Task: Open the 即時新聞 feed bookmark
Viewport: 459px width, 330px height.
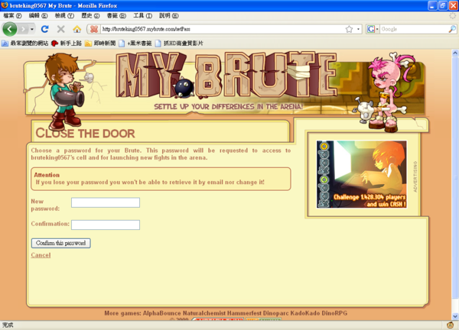Action: click(x=100, y=44)
